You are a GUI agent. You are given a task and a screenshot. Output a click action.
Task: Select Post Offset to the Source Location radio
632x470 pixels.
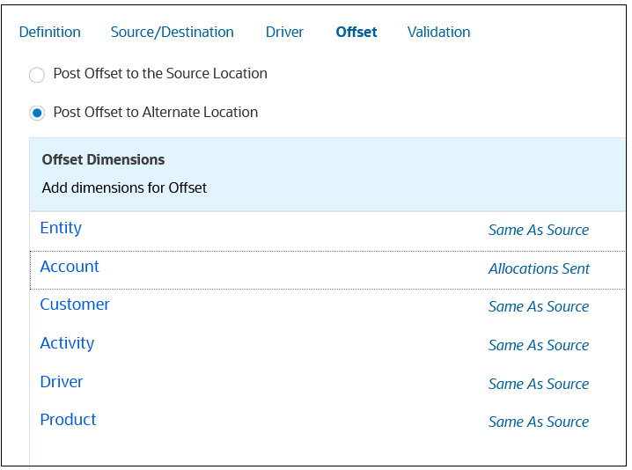click(37, 75)
